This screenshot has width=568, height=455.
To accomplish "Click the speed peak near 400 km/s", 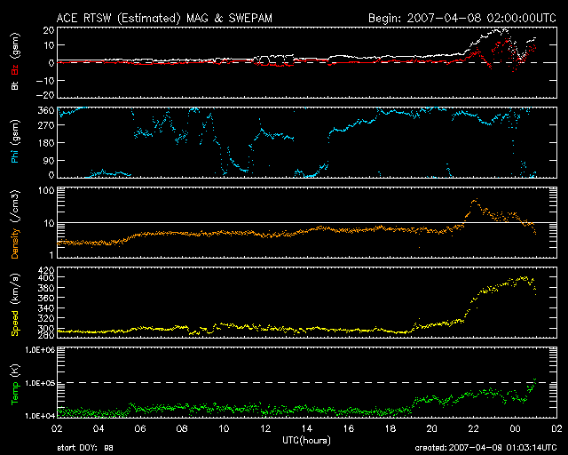I will point(523,278).
